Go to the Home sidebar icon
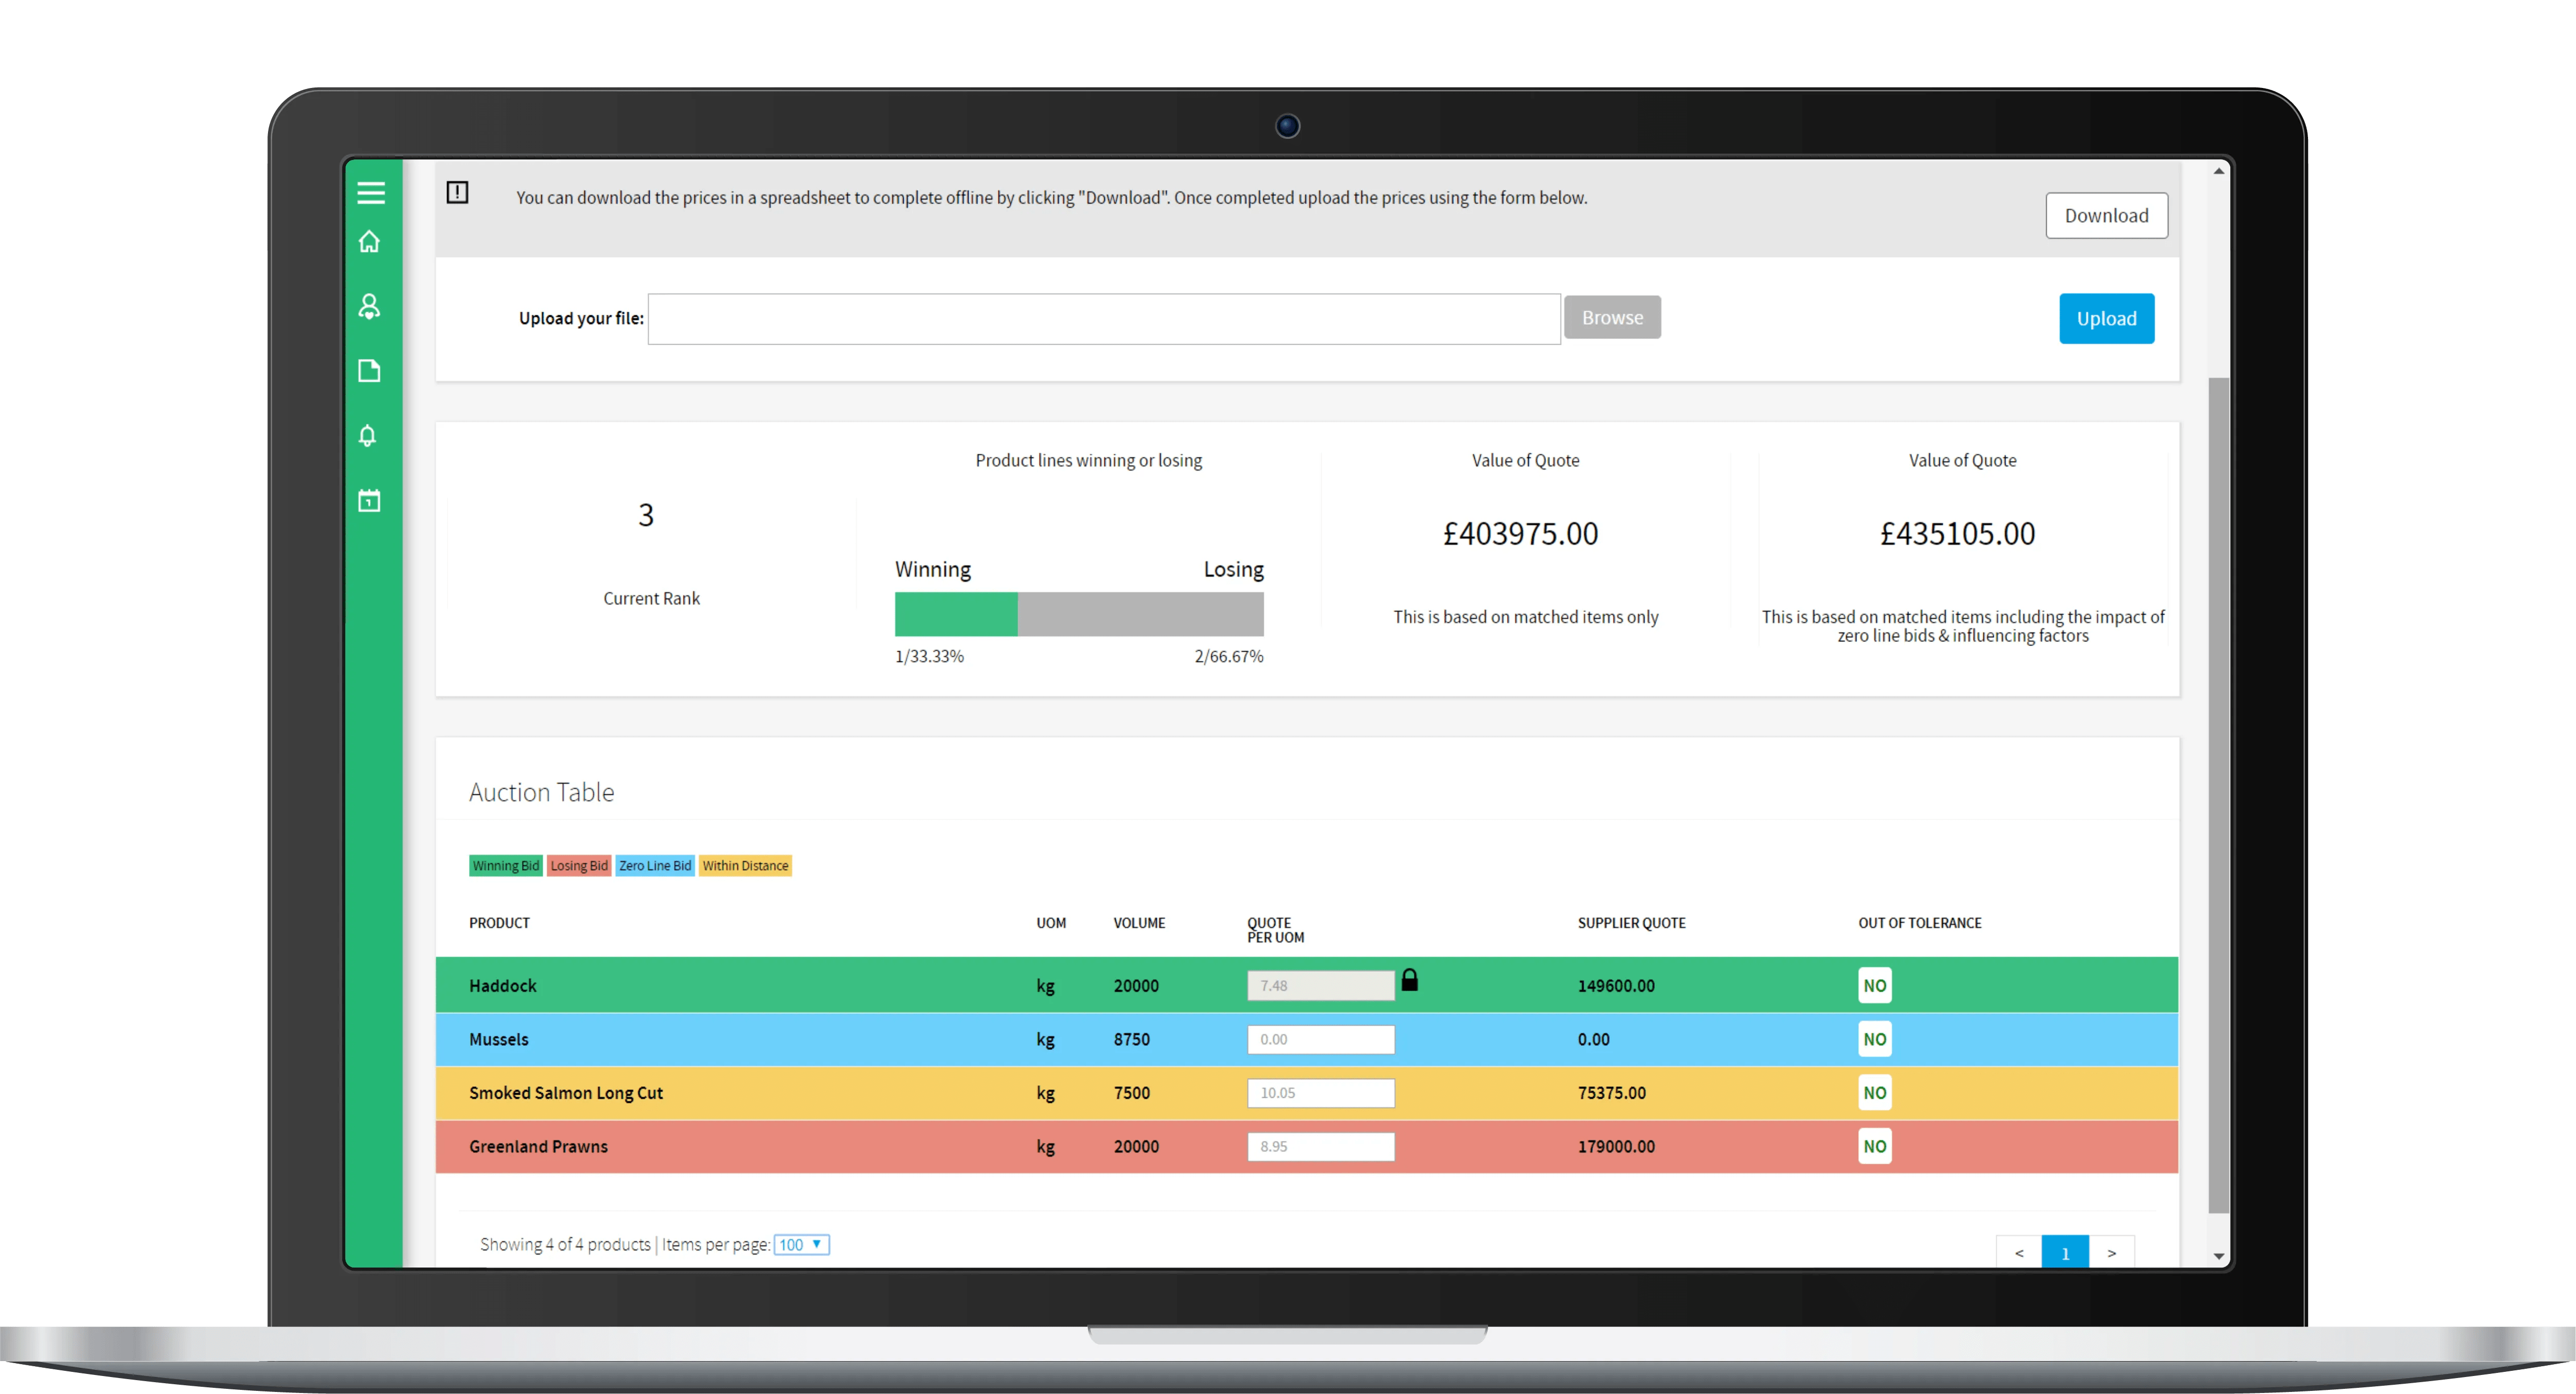 369,242
